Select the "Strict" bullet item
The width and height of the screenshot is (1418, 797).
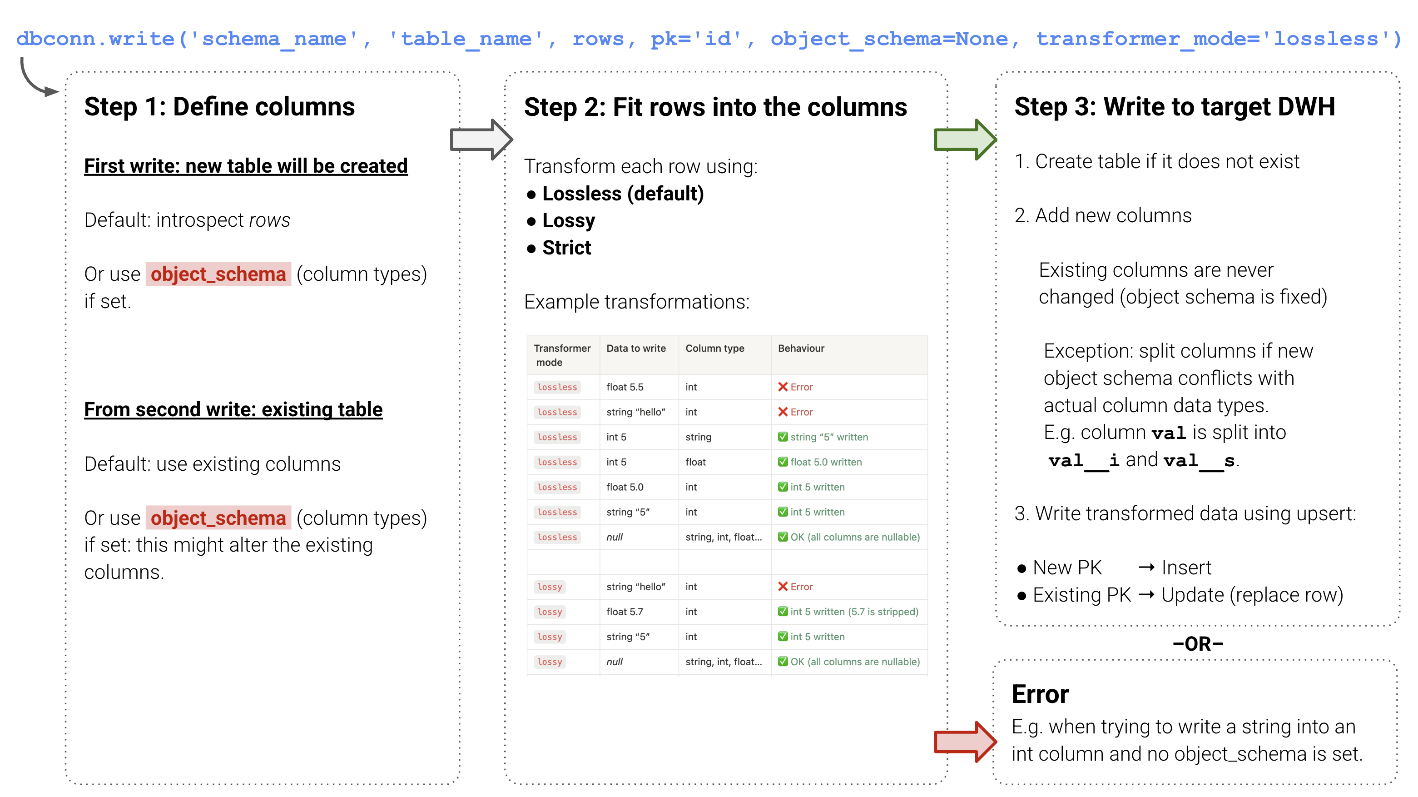(x=559, y=247)
